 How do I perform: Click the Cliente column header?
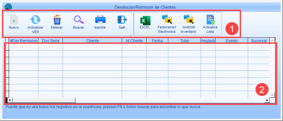click(x=92, y=41)
